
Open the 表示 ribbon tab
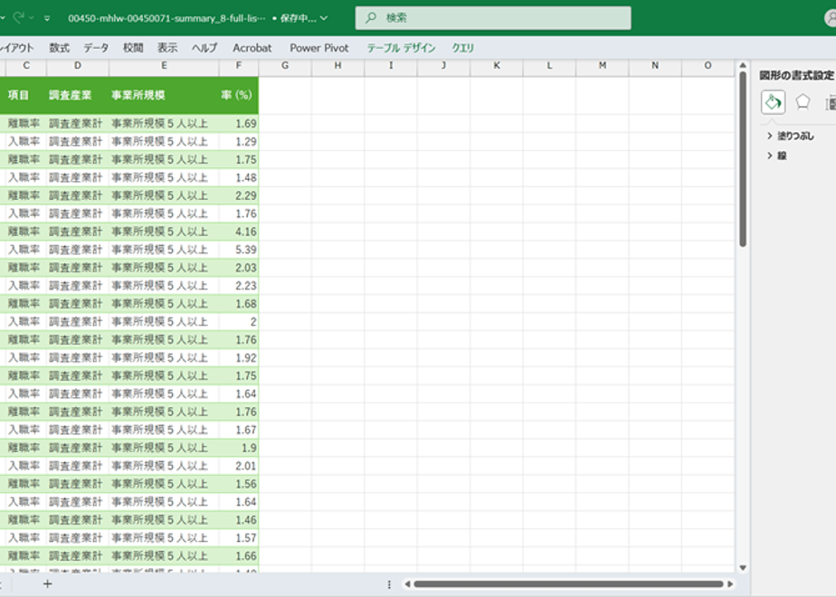[166, 48]
